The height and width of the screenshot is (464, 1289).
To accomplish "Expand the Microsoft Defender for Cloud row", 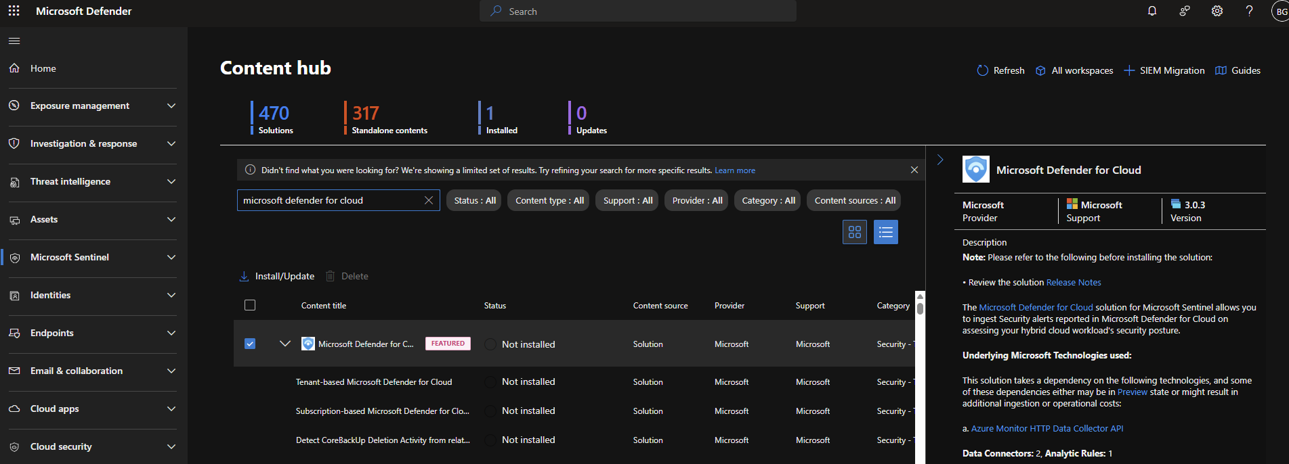I will (x=285, y=344).
